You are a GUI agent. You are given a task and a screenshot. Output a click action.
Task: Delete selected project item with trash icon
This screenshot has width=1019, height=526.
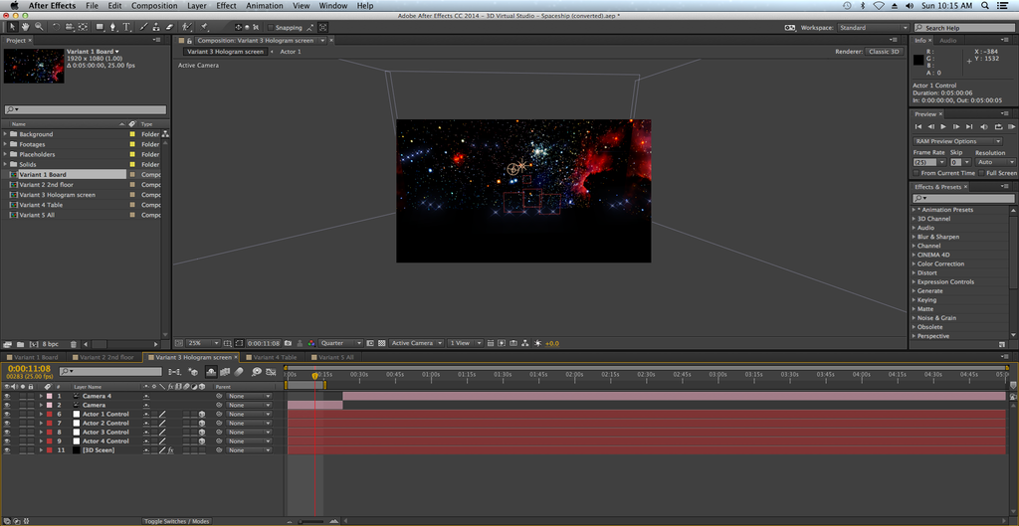[x=76, y=343]
